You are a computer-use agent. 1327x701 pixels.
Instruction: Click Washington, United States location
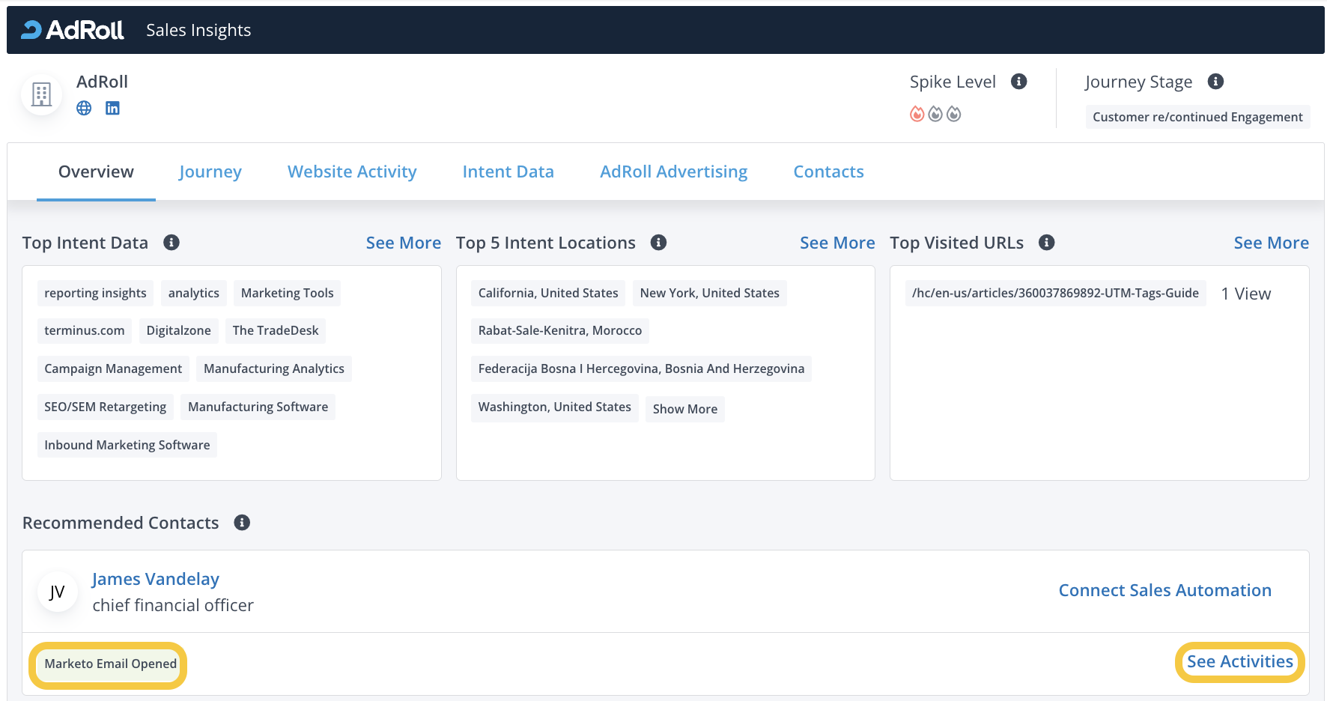(555, 407)
